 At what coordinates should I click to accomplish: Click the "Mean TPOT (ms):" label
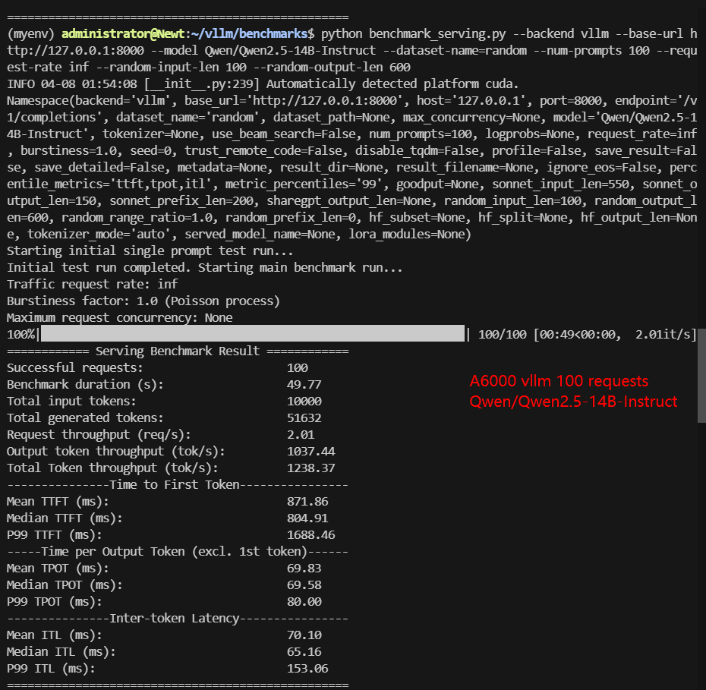click(x=58, y=569)
